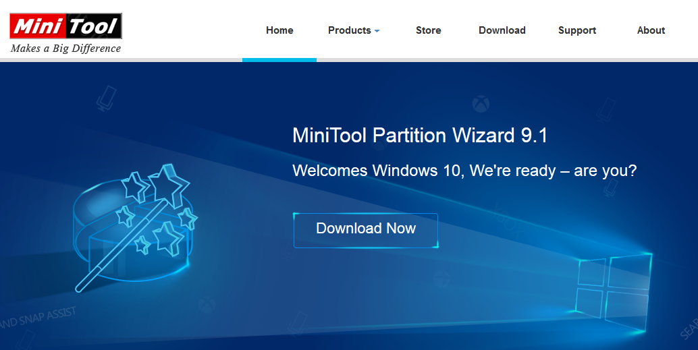Open the Support section
The height and width of the screenshot is (350, 698).
coord(577,30)
